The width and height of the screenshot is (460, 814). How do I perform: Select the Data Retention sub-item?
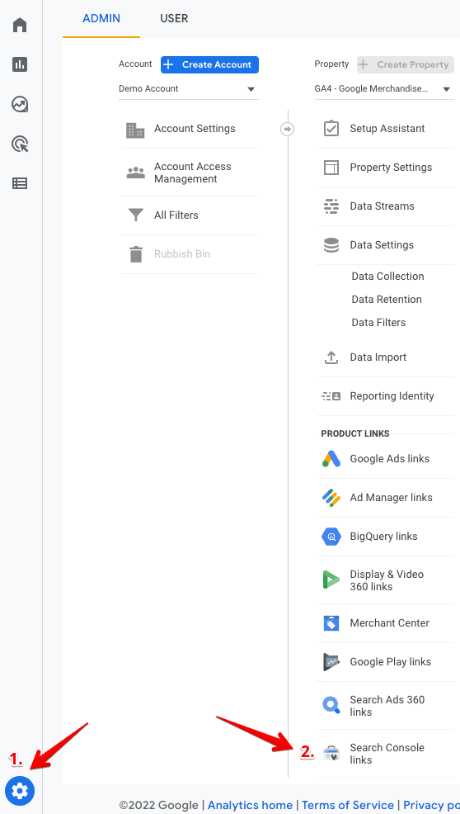387,300
